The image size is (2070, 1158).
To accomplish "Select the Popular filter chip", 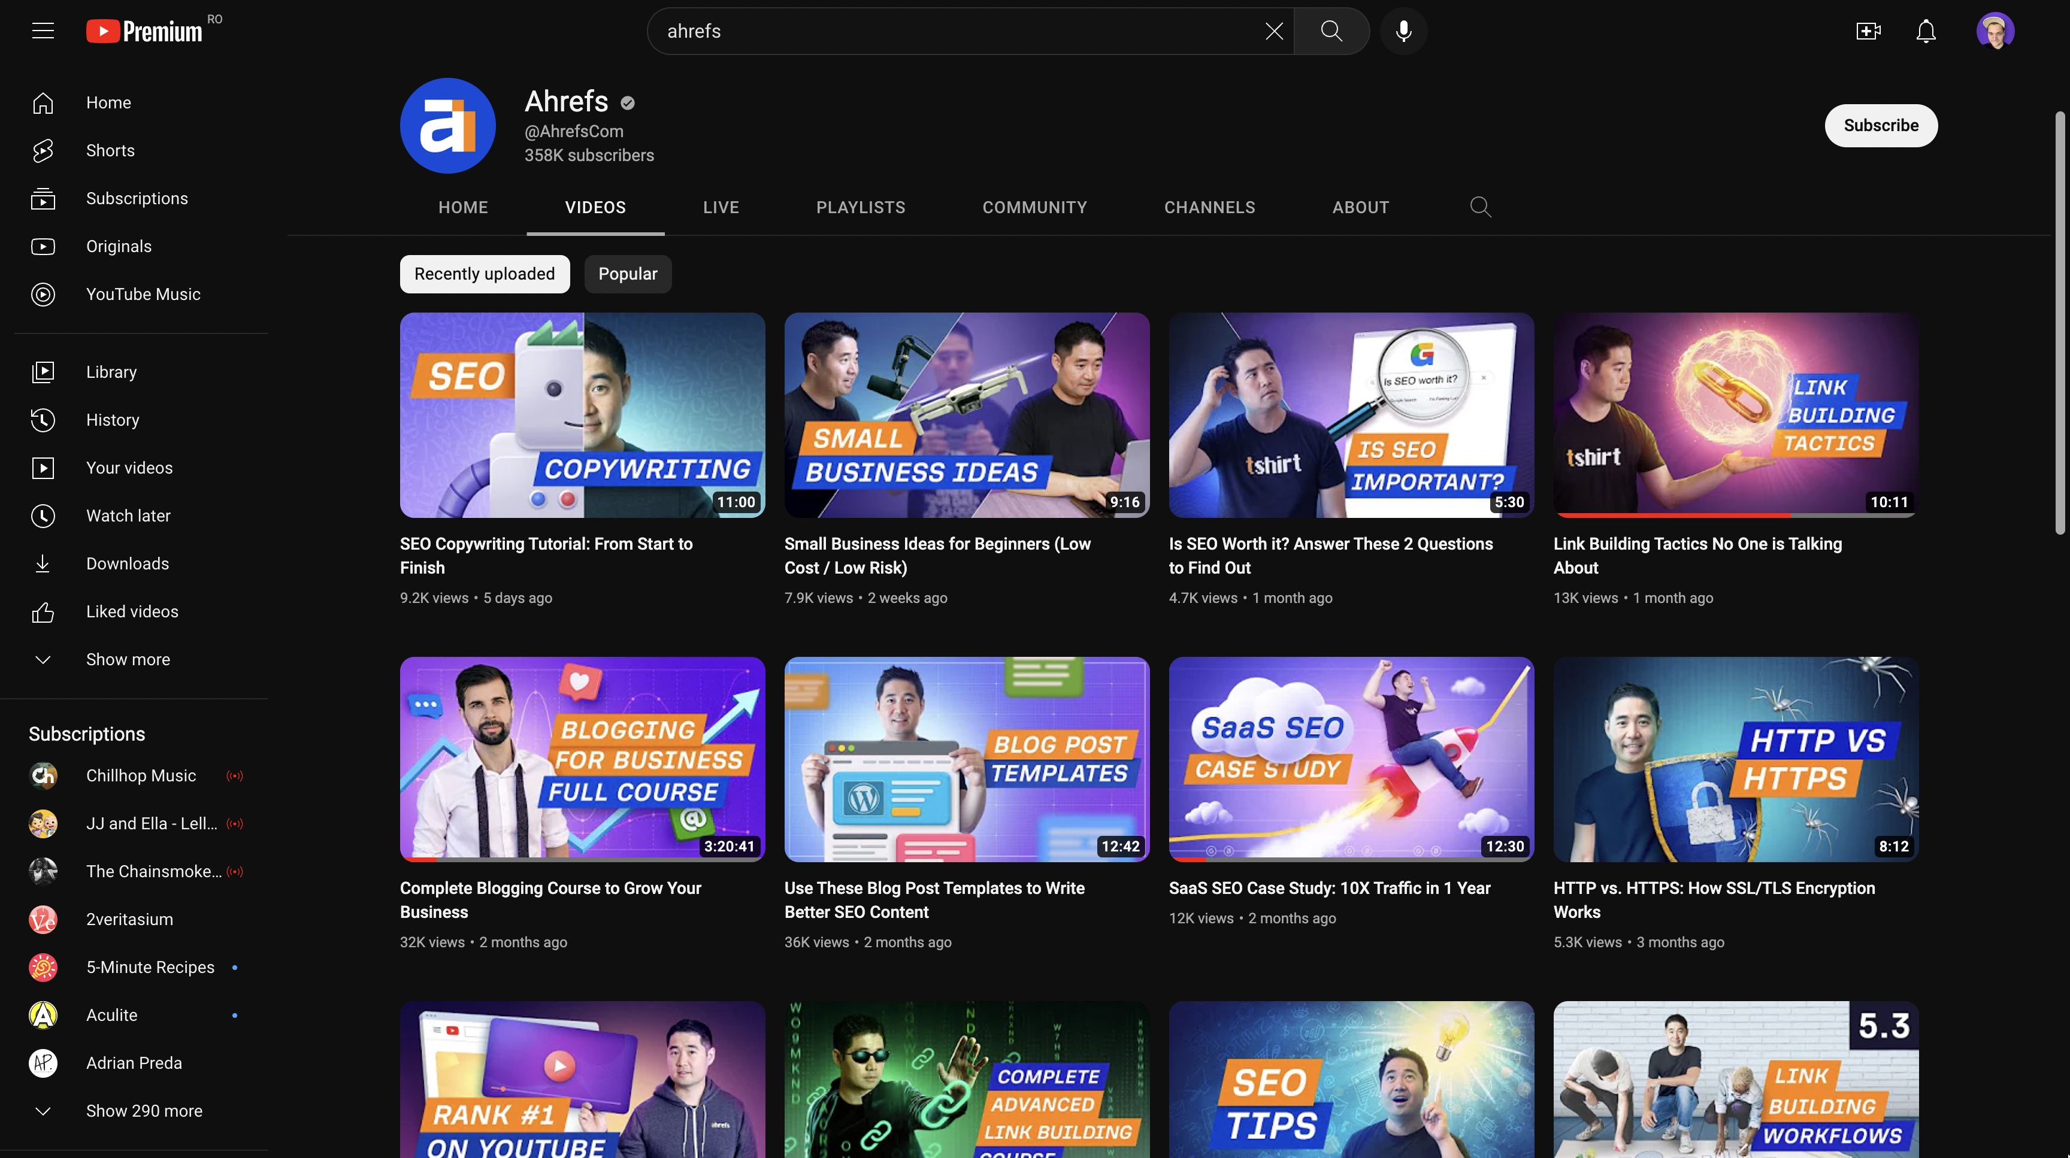I will coord(627,274).
